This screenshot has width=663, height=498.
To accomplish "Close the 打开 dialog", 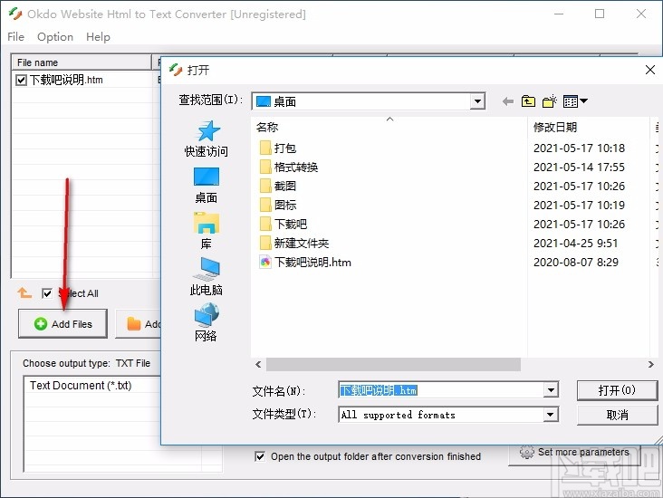I will 650,70.
